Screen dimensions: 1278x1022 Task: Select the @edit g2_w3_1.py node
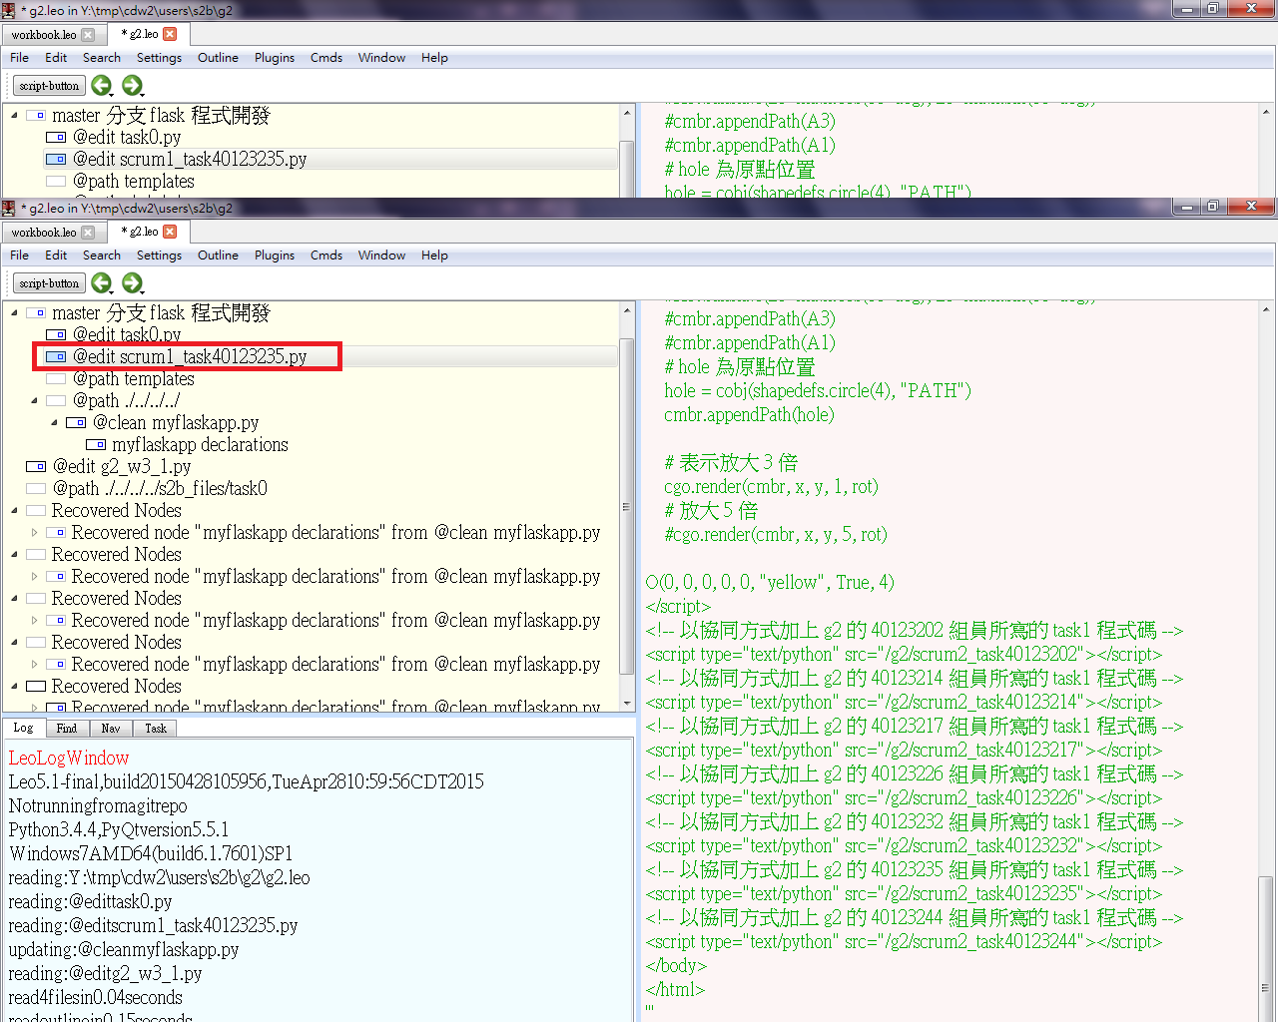tap(122, 467)
